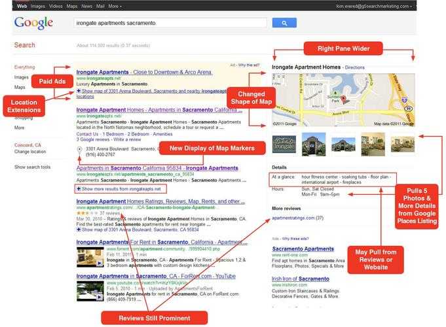
Task: Open Videos in the top bar
Action: pyautogui.click(x=56, y=6)
